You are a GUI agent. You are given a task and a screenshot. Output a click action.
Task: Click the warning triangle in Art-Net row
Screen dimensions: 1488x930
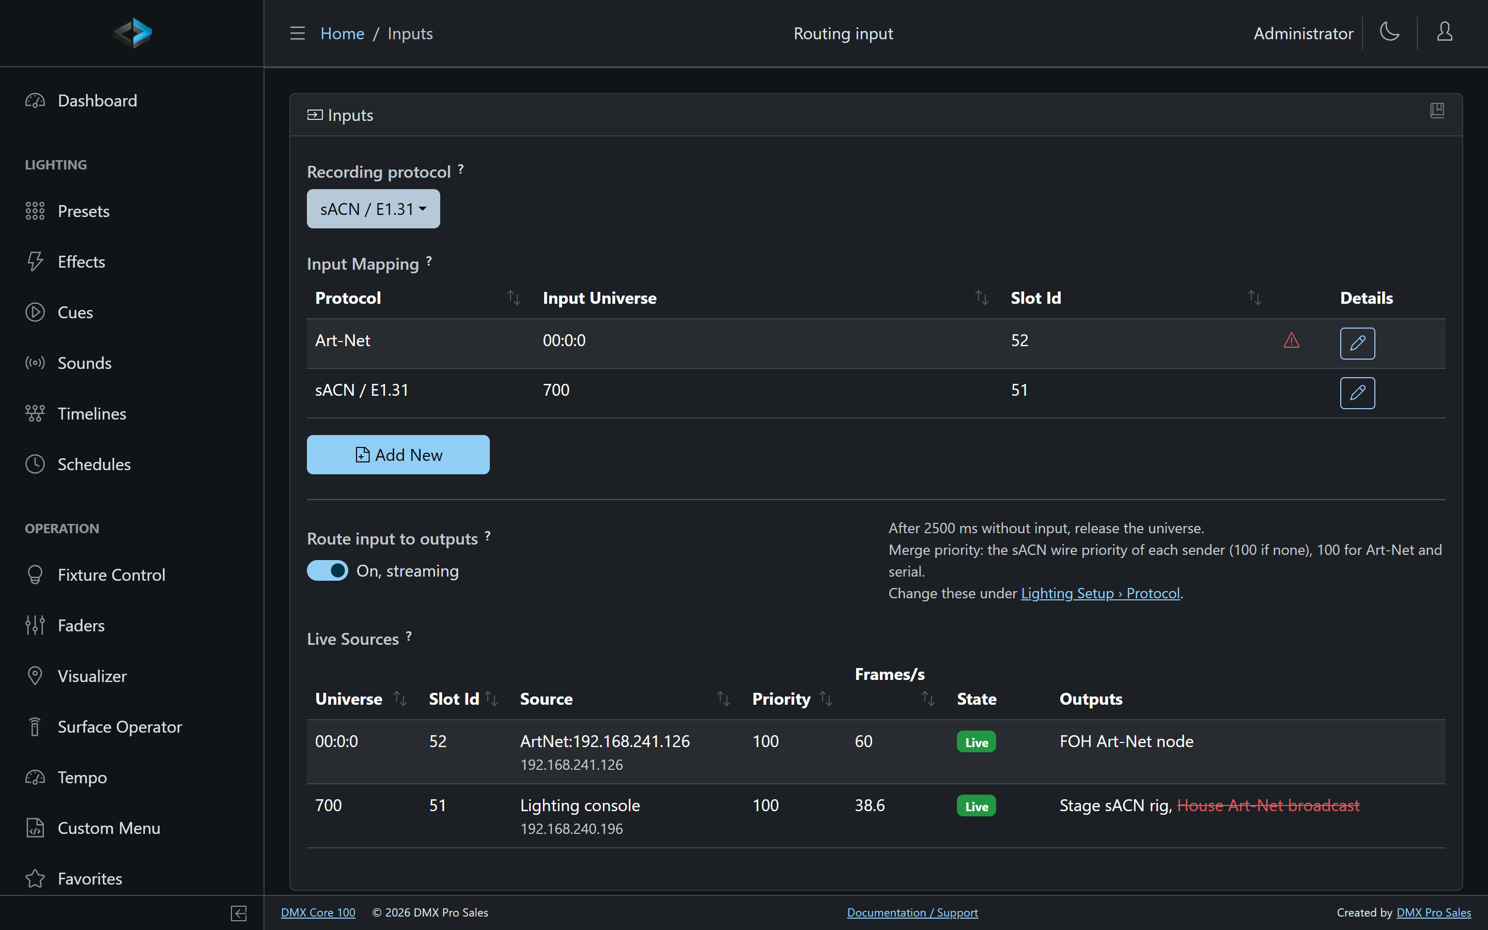1291,340
